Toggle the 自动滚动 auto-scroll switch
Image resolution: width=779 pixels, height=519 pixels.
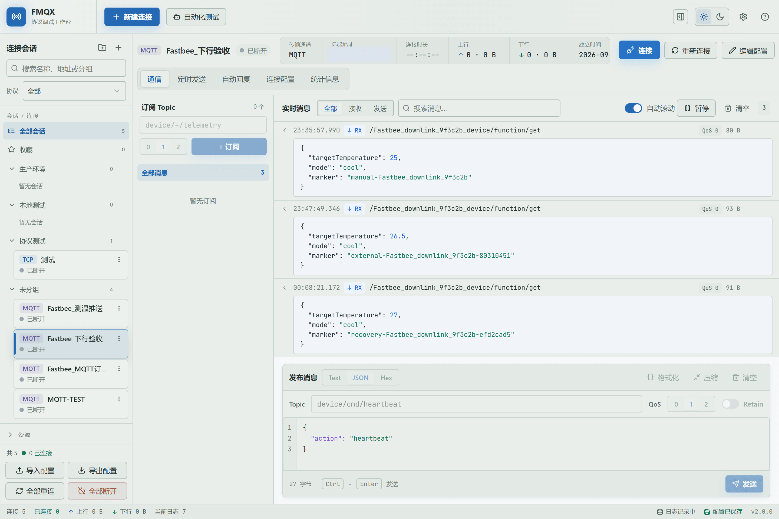[633, 108]
